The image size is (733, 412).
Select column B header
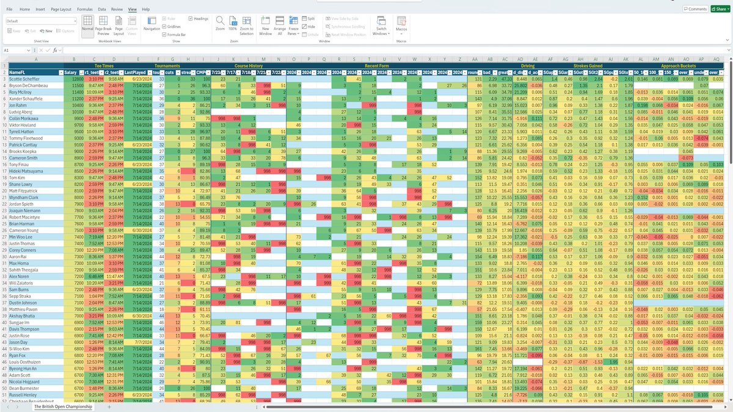coord(74,59)
